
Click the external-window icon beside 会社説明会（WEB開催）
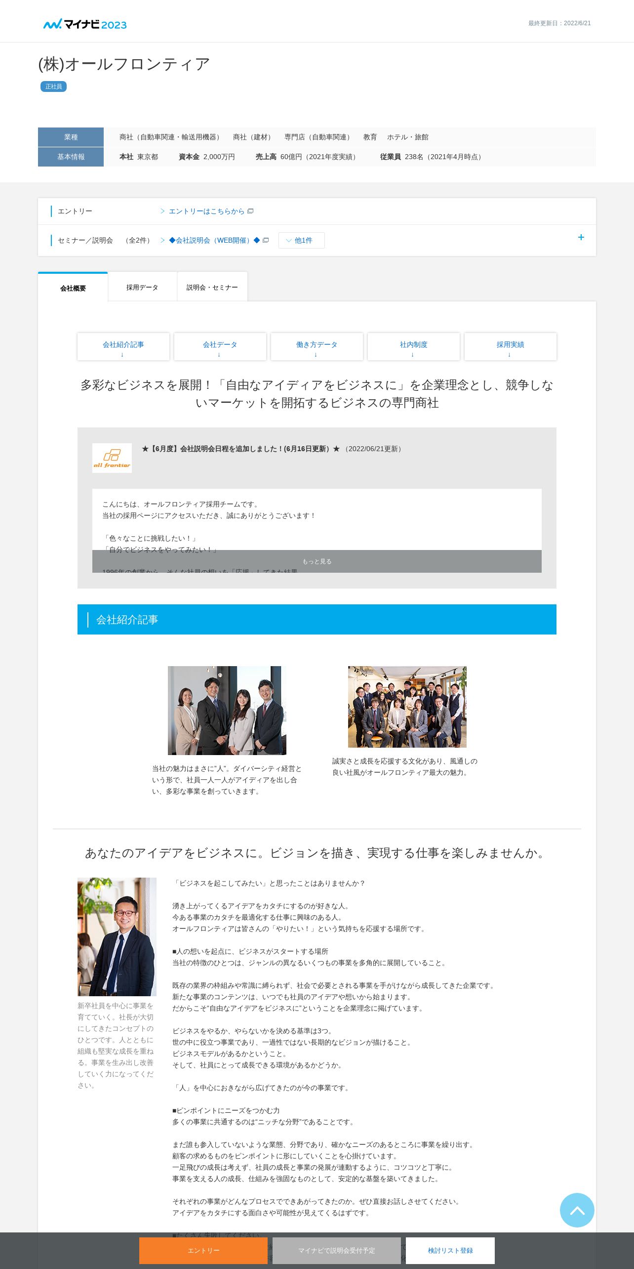(x=266, y=240)
